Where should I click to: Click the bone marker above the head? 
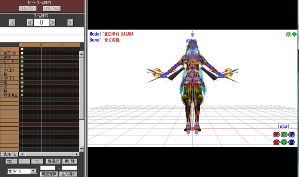click(192, 35)
